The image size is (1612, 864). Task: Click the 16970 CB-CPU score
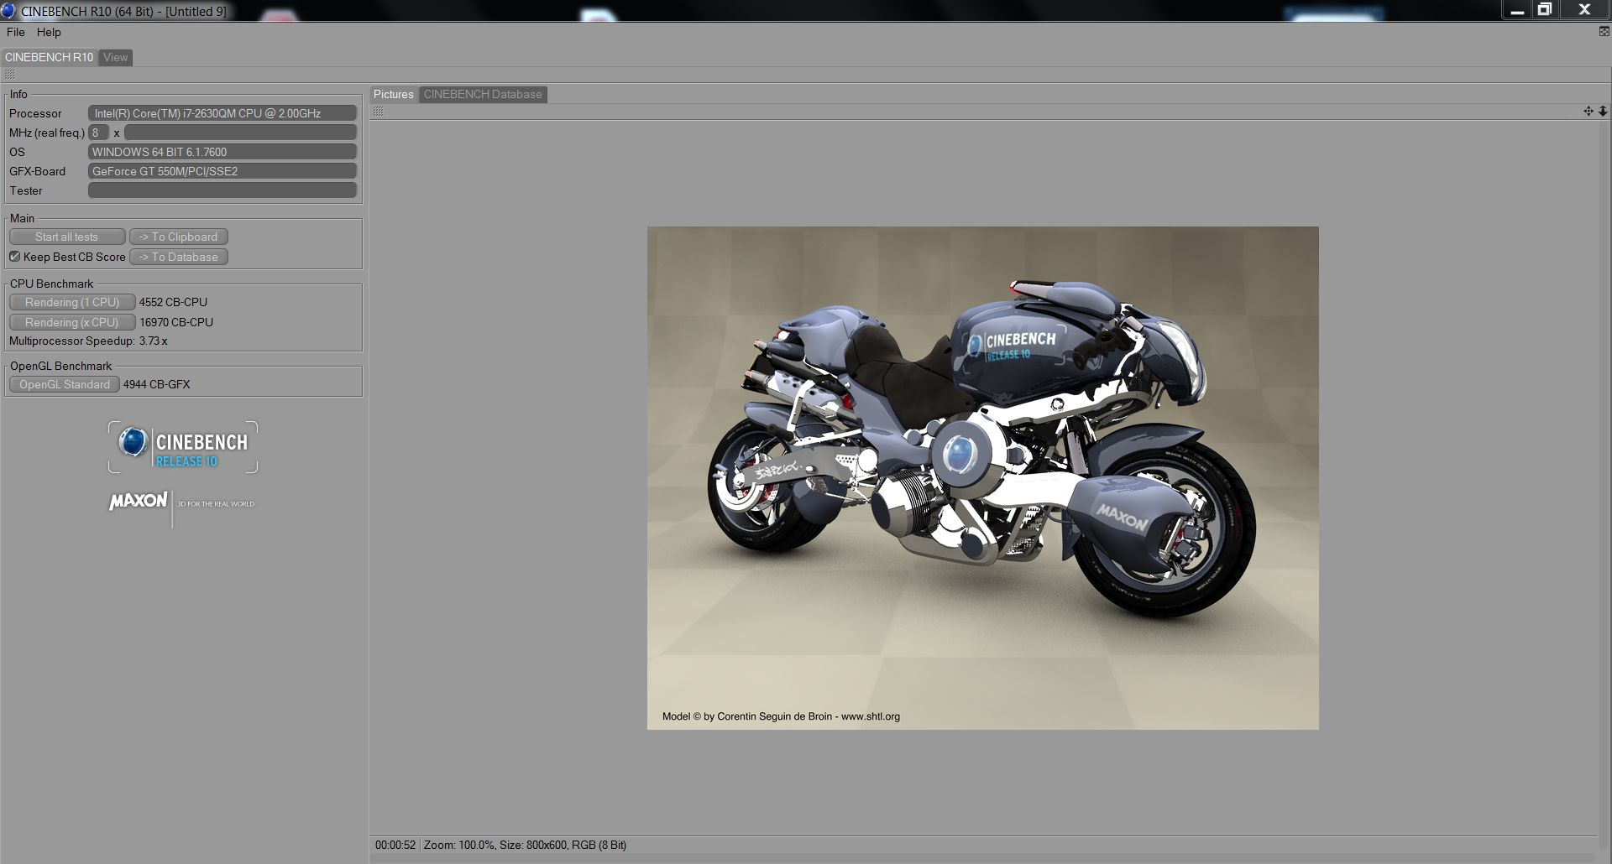coord(176,322)
